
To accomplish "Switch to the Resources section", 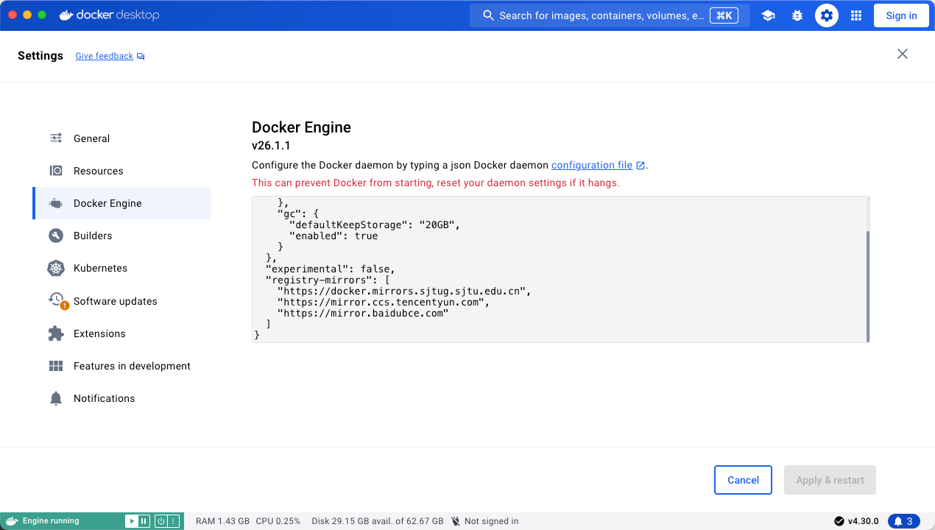I will [x=98, y=171].
